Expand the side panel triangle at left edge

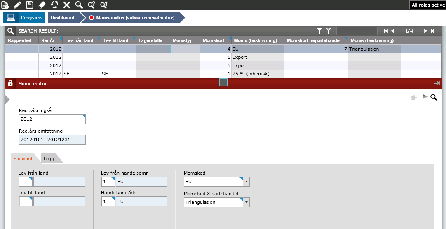[x=7, y=100]
